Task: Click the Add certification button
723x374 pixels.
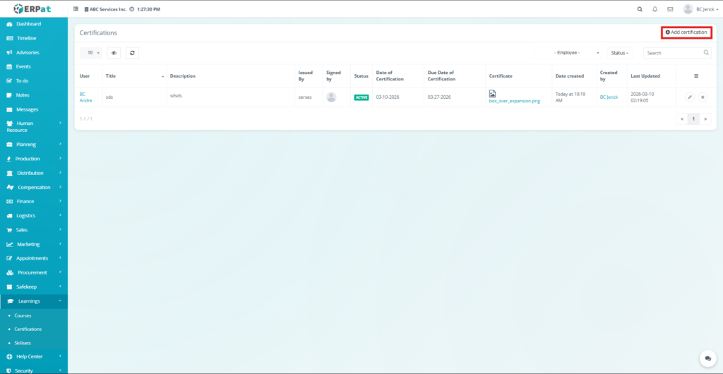Action: tap(686, 32)
